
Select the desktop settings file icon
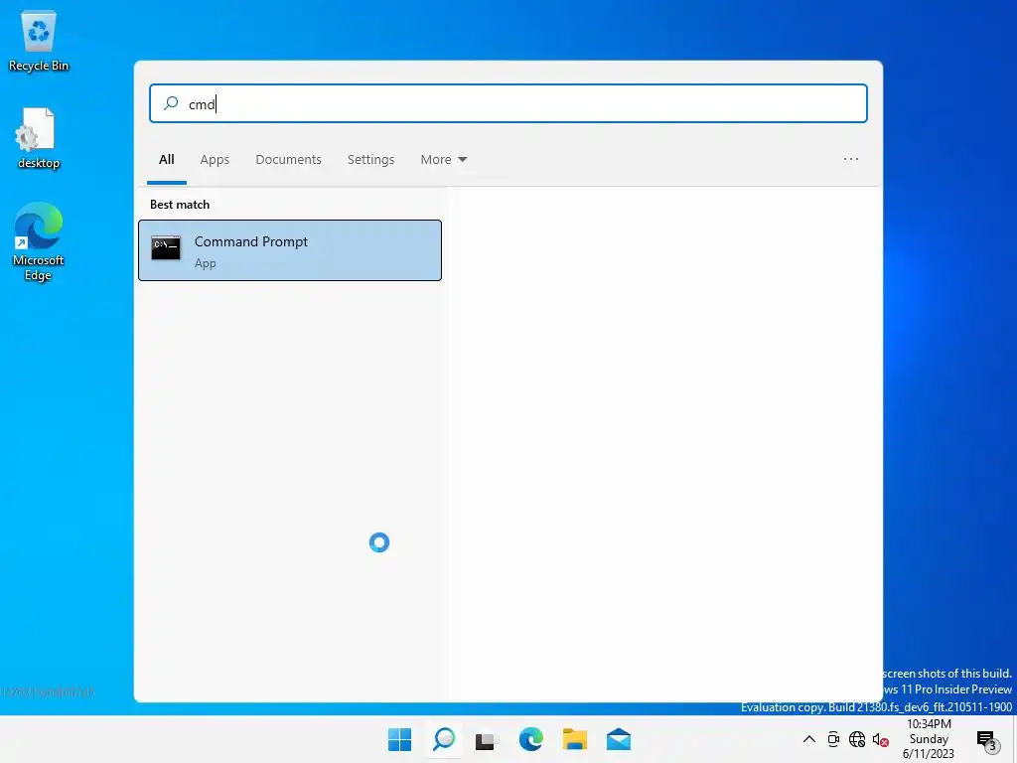[x=39, y=139]
